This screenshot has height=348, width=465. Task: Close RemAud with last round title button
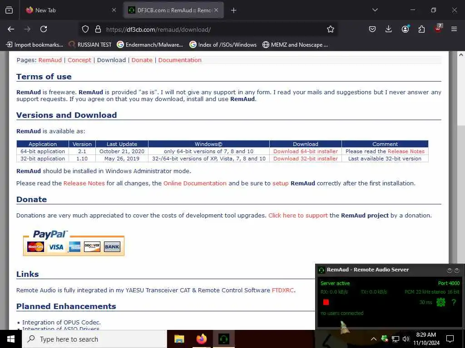pyautogui.click(x=457, y=270)
